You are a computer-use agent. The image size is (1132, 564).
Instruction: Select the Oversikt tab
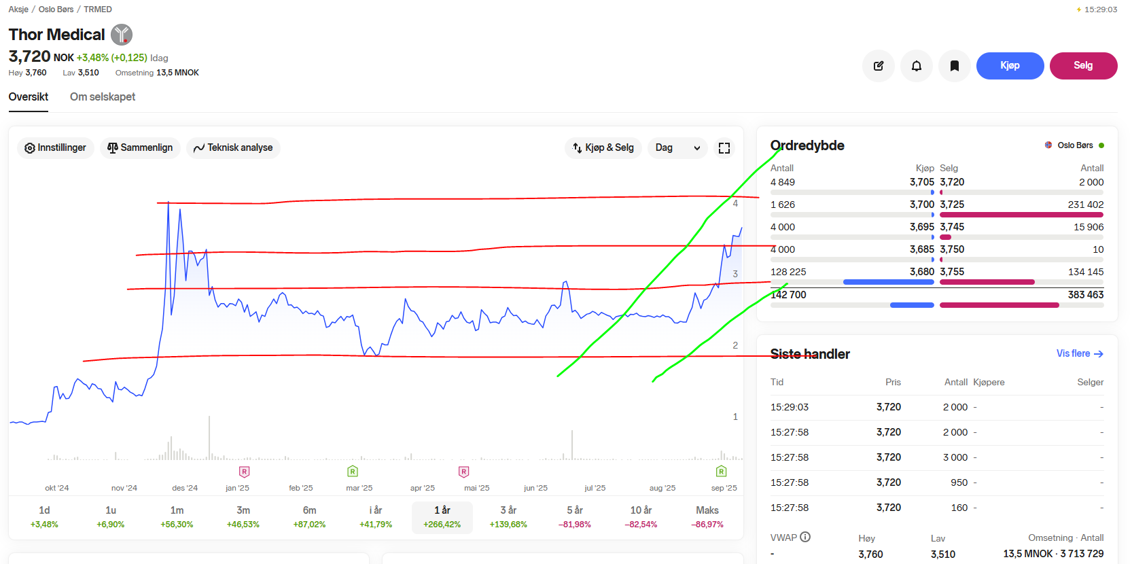29,97
